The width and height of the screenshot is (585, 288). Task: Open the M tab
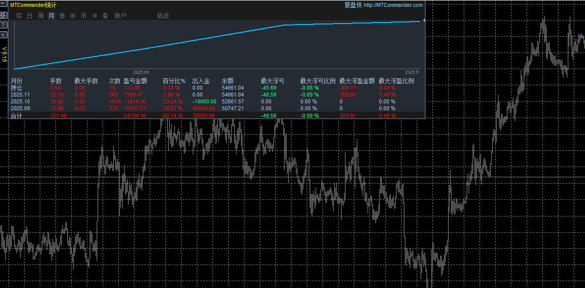tap(95, 16)
